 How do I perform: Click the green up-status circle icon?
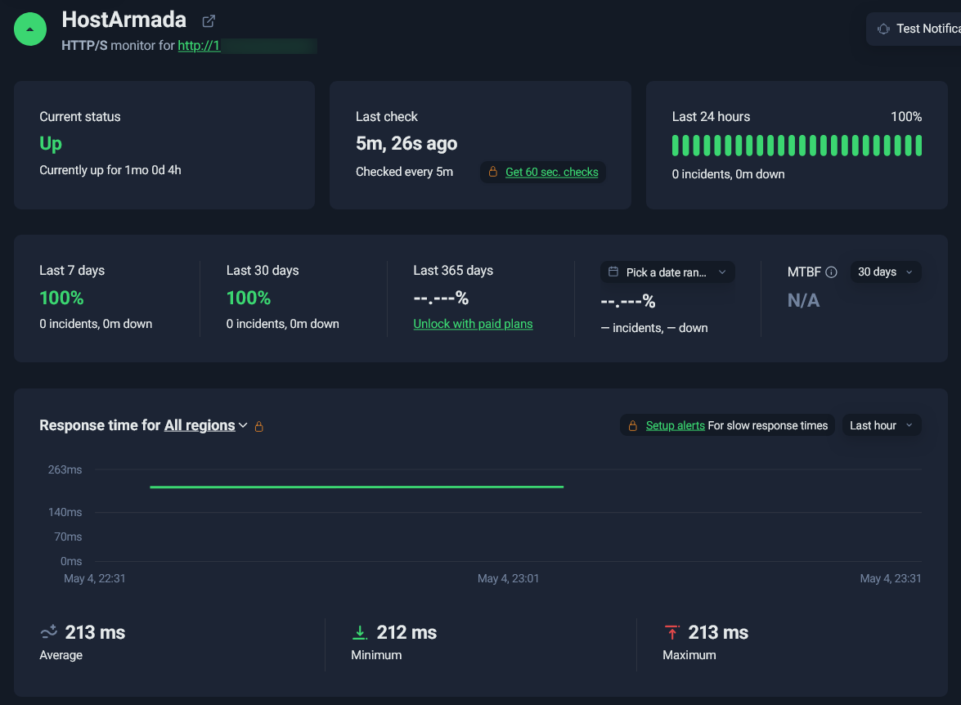(30, 29)
